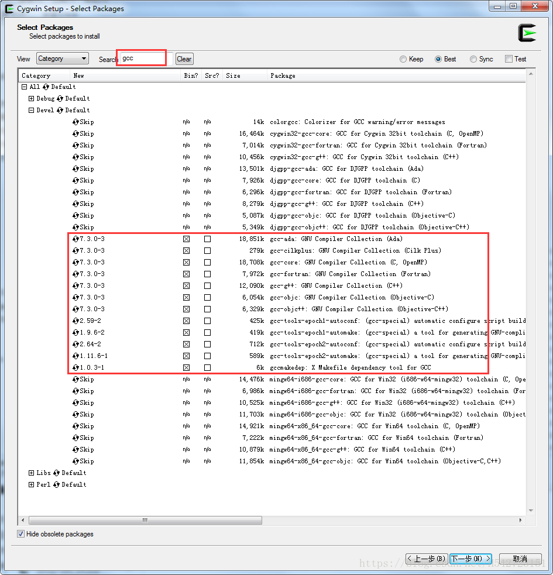Check Src checkbox for gcc-ada
This screenshot has width=553, height=575.
(x=208, y=239)
